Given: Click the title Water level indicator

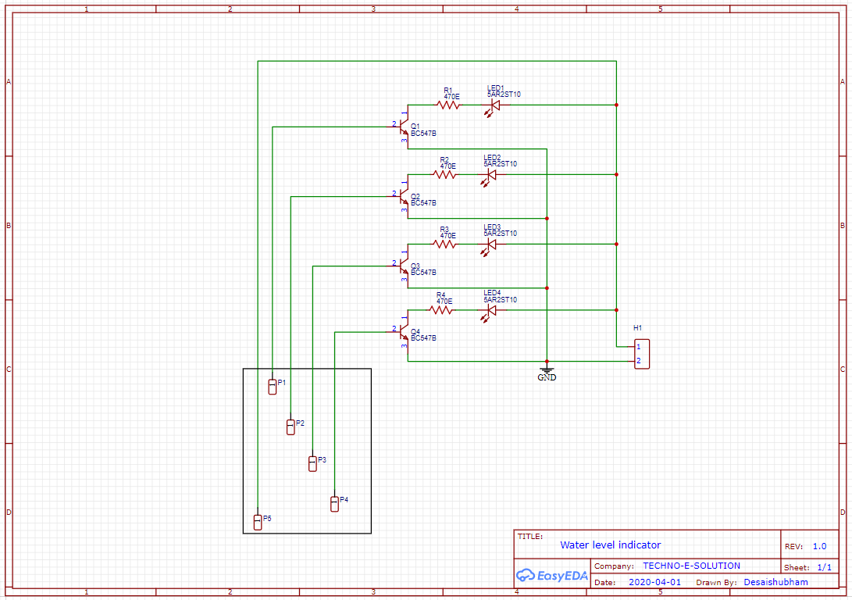Looking at the screenshot, I should (610, 545).
